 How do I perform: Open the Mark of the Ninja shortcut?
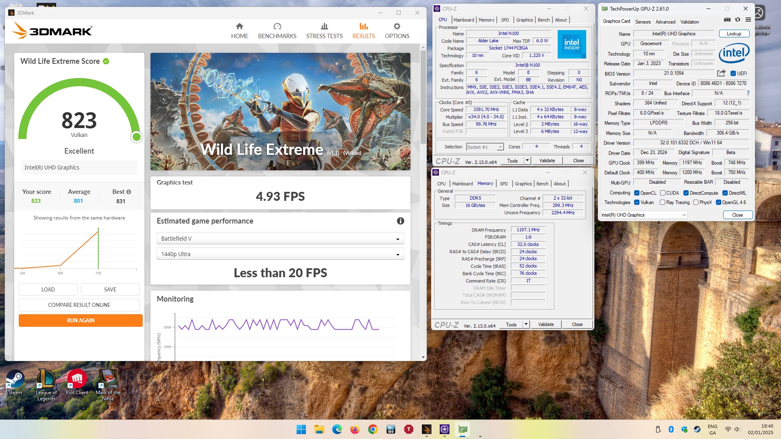pyautogui.click(x=108, y=385)
